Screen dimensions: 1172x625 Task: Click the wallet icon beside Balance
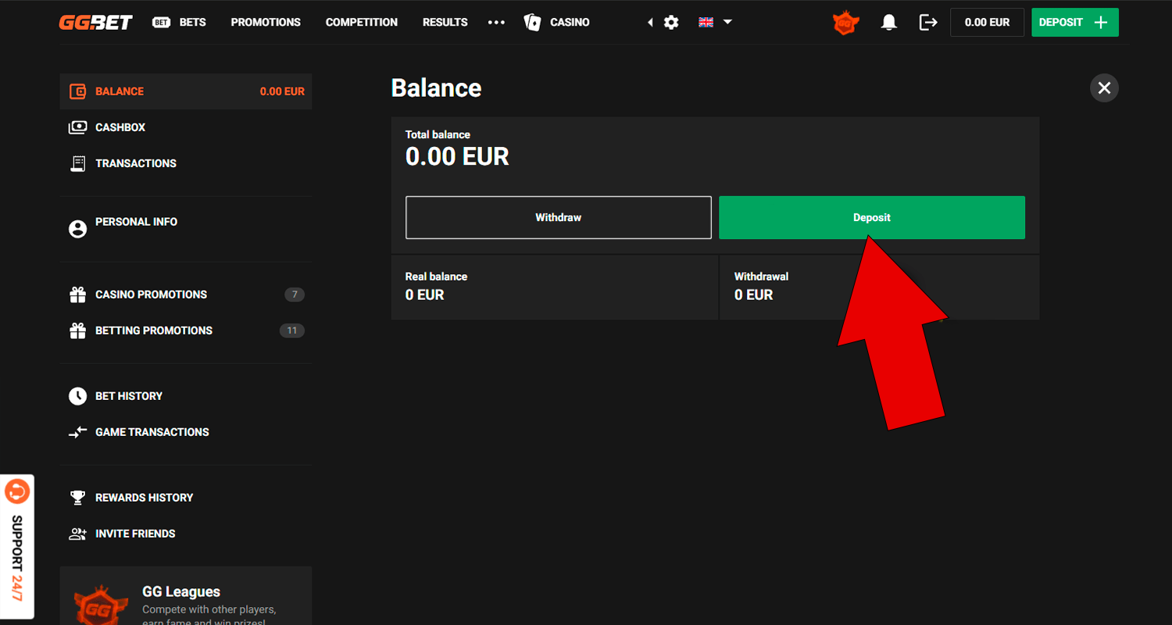[77, 91]
